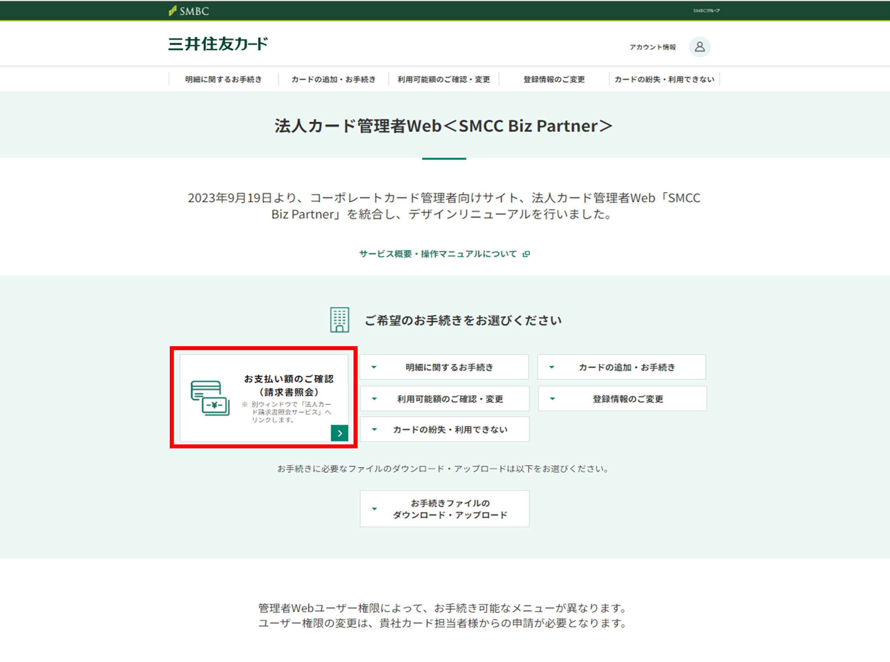Expand 明細に関するお手続き panel button
Image resolution: width=890 pixels, height=662 pixels.
444,367
